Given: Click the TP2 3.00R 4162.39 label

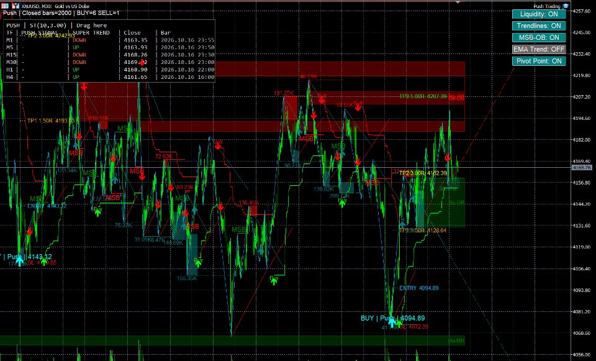Looking at the screenshot, I should pos(423,173).
